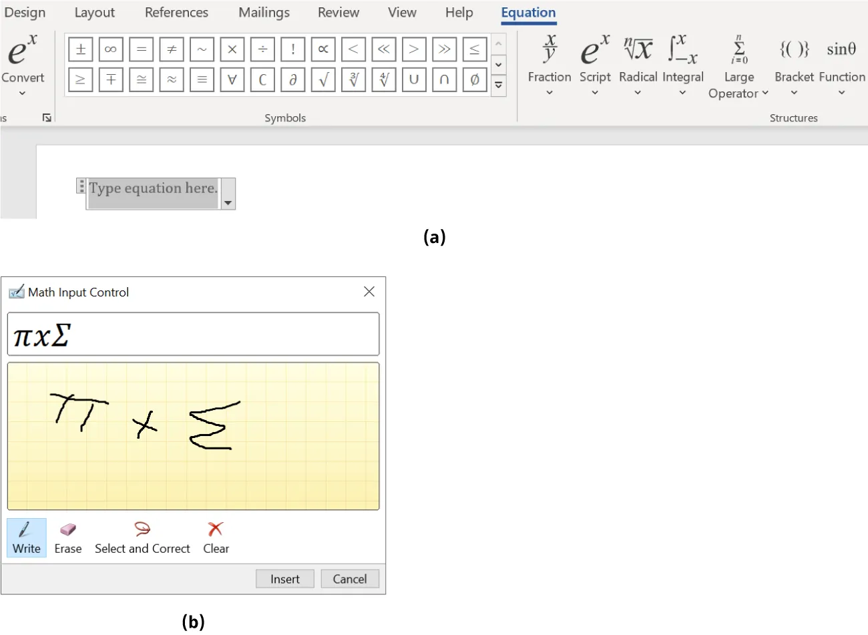The height and width of the screenshot is (635, 868).
Task: Insert the empty set symbol
Action: [475, 79]
